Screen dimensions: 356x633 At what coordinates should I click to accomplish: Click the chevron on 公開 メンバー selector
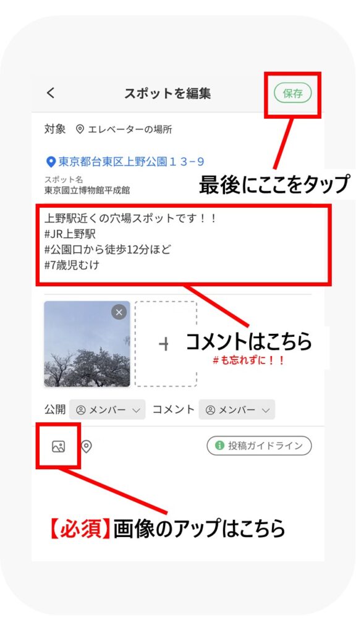[x=136, y=410]
